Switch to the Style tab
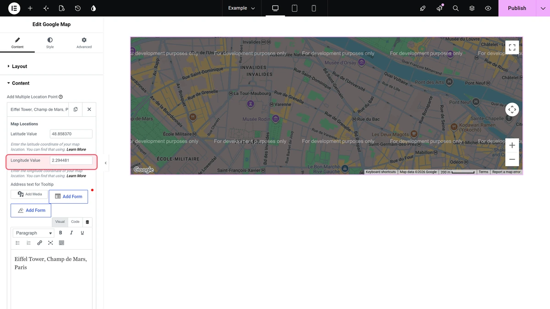This screenshot has width=550, height=309. click(50, 43)
